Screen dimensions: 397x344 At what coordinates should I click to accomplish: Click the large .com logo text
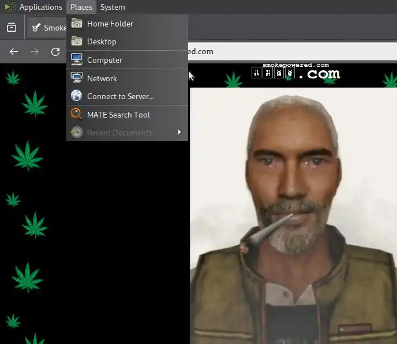click(320, 74)
